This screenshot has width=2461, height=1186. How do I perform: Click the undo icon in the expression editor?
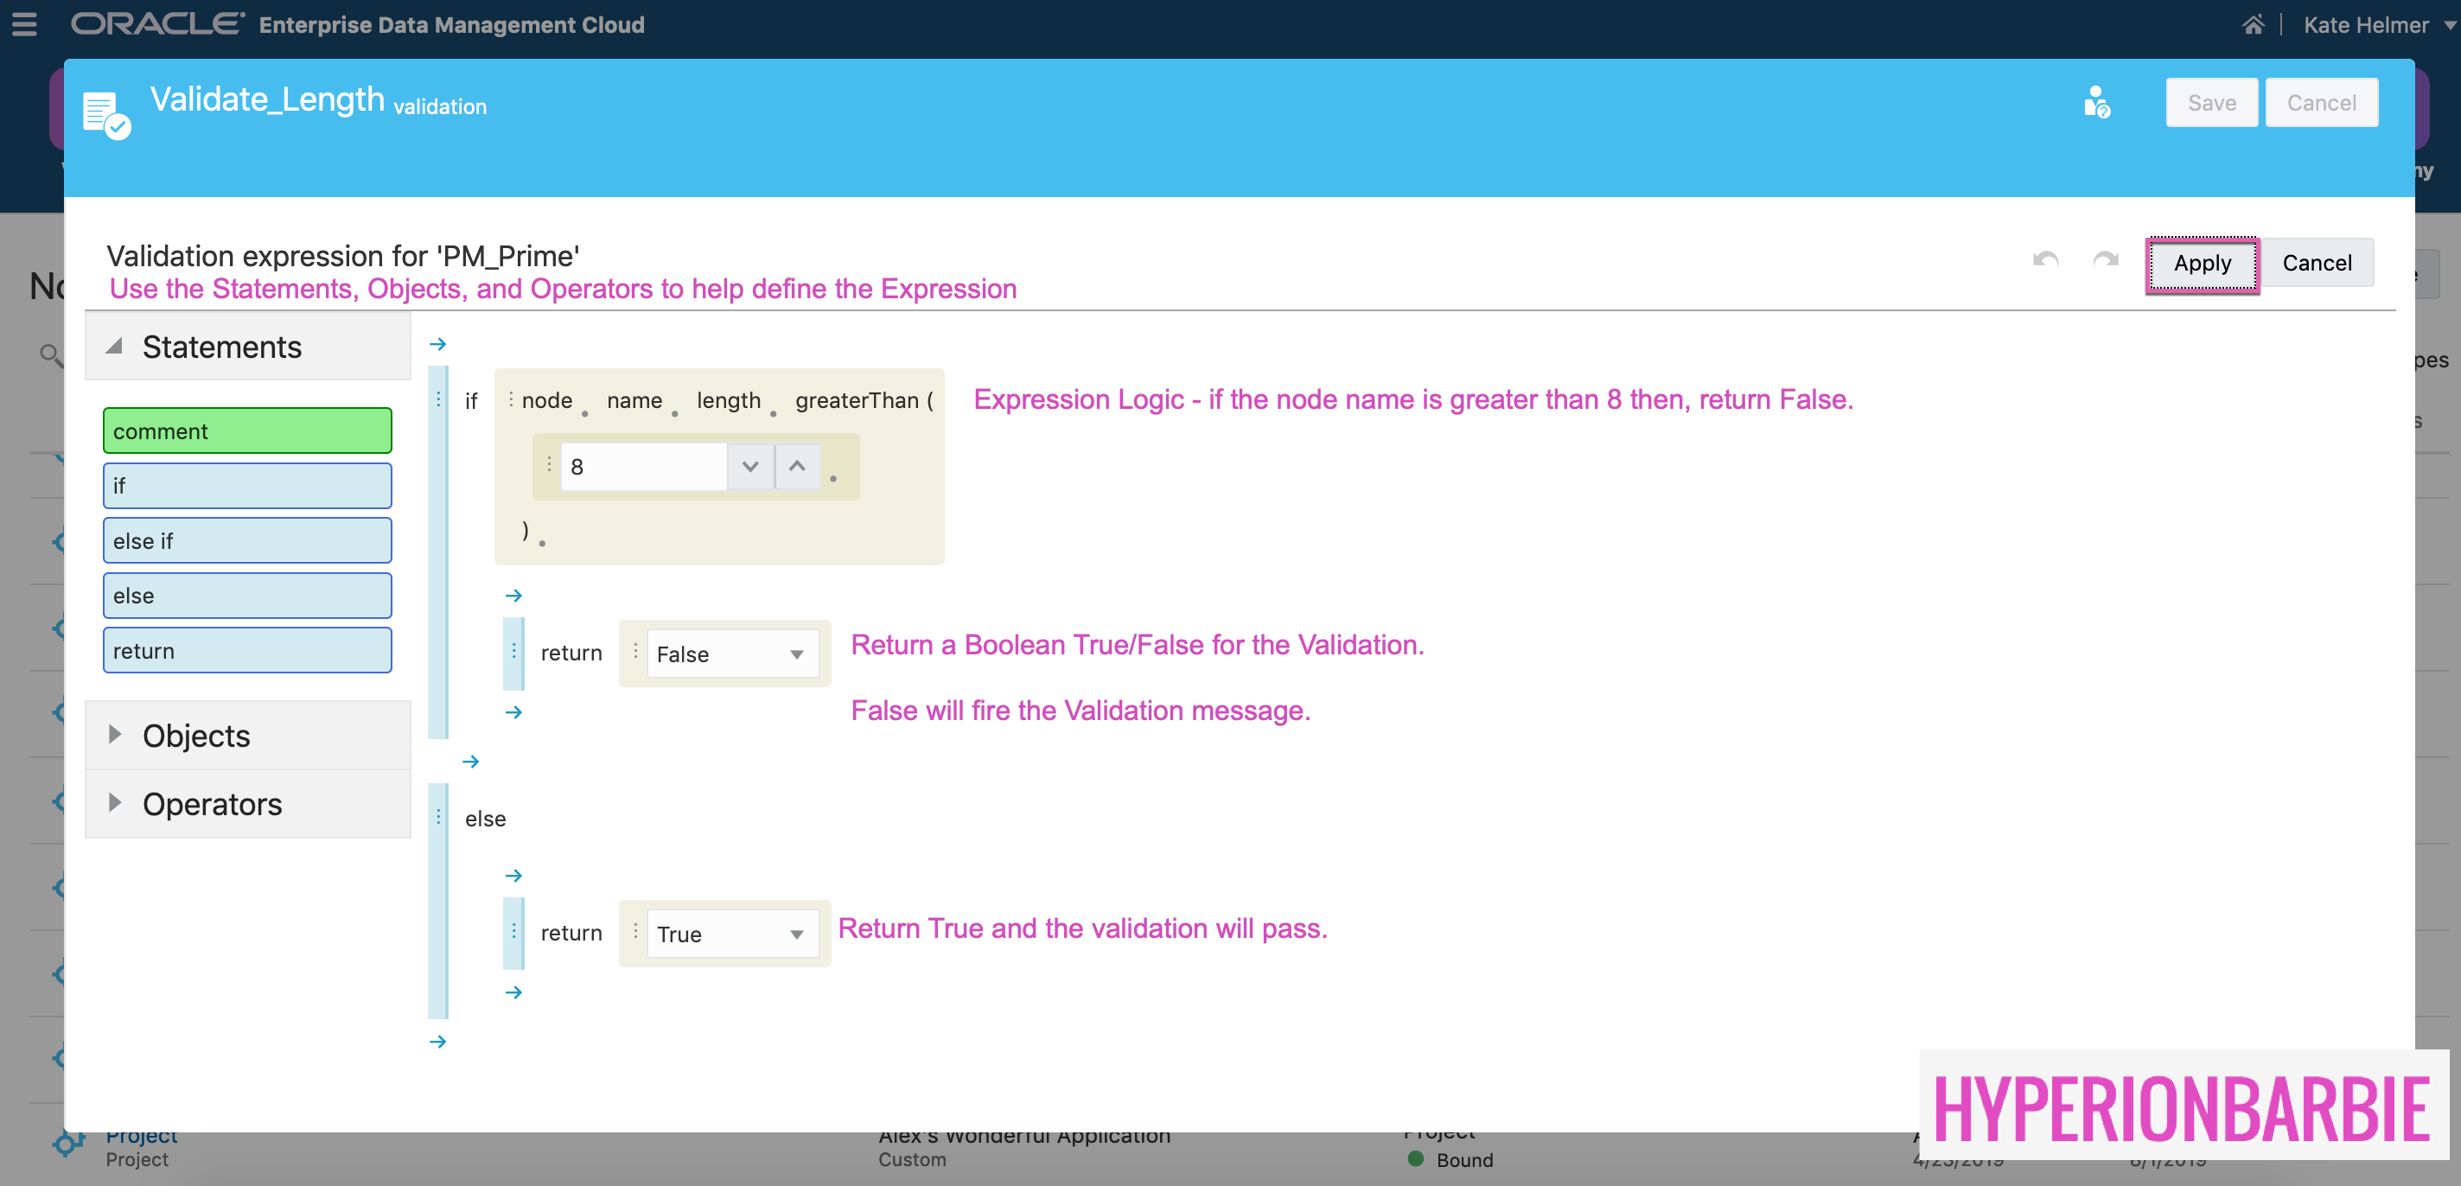(2044, 261)
